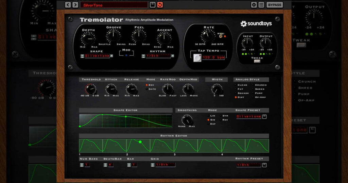The height and width of the screenshot is (183, 348).
Task: Click the 120.0 bpm tempo display
Action: (213, 57)
